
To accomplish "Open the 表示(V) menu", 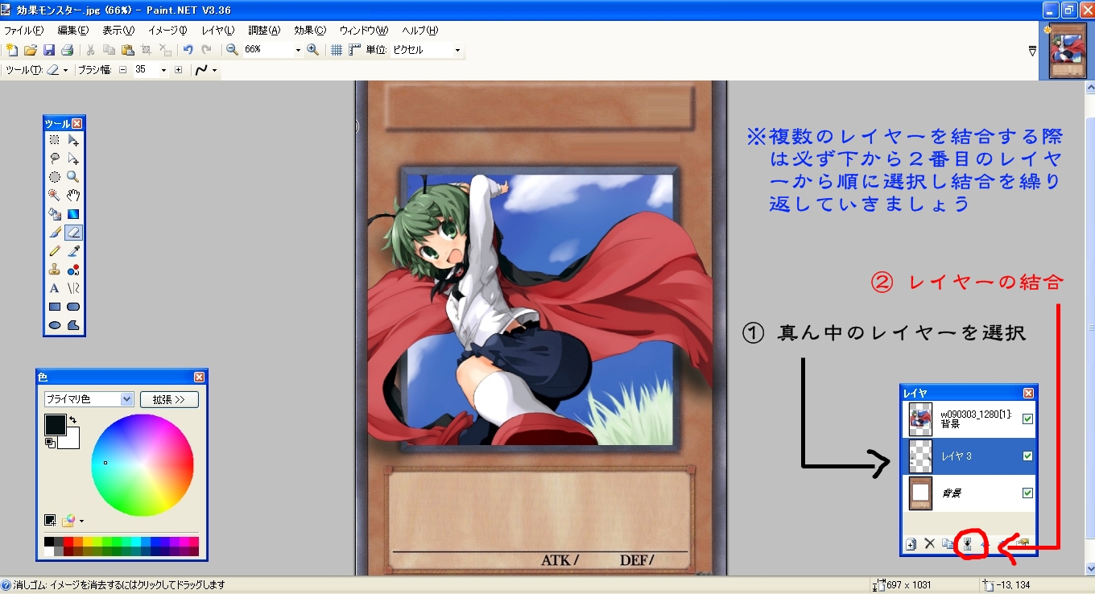I will pyautogui.click(x=118, y=30).
